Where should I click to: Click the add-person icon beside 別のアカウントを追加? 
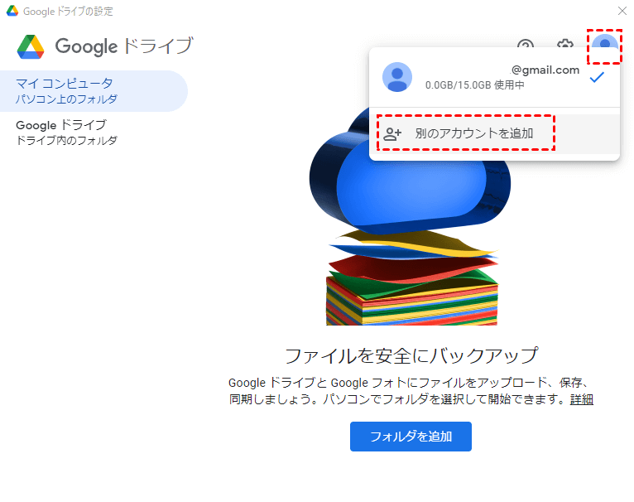[391, 133]
